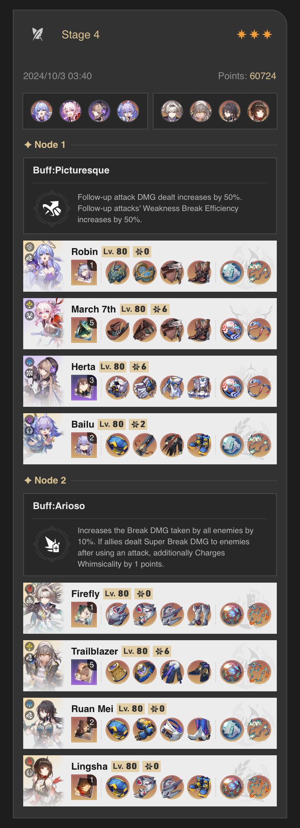Viewport: 300px width, 828px height.
Task: Click the feather stage icon
Action: click(38, 34)
